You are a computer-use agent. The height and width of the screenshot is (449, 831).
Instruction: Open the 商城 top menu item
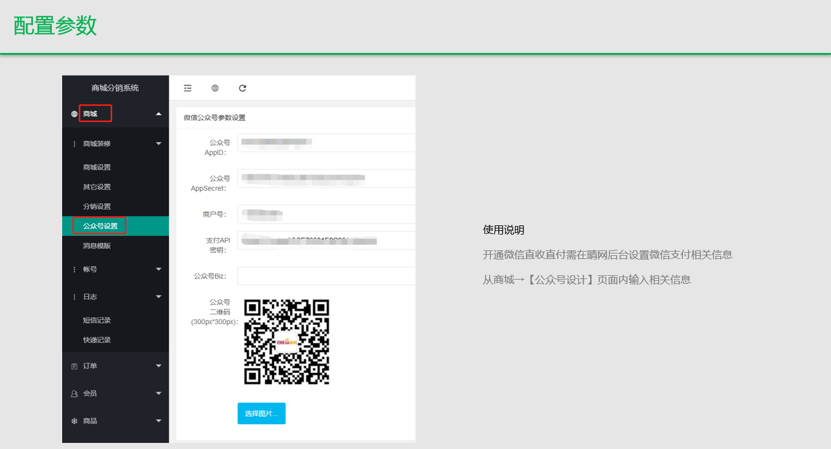90,114
